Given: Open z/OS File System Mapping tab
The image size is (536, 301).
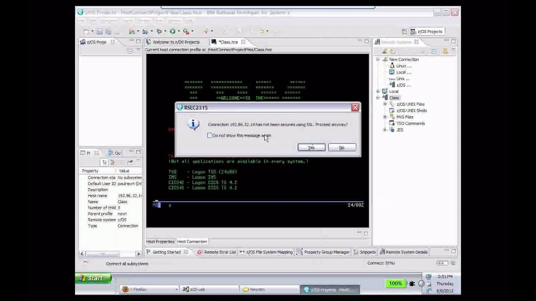Looking at the screenshot, I should [x=266, y=252].
